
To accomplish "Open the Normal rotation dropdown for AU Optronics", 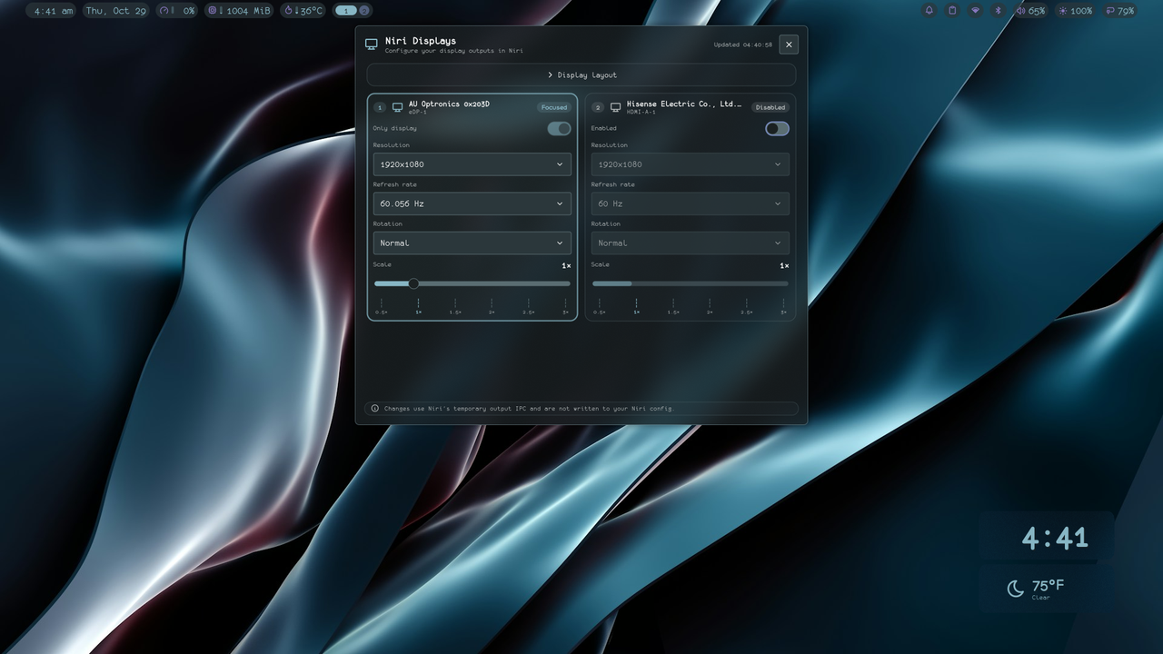I will (x=472, y=243).
